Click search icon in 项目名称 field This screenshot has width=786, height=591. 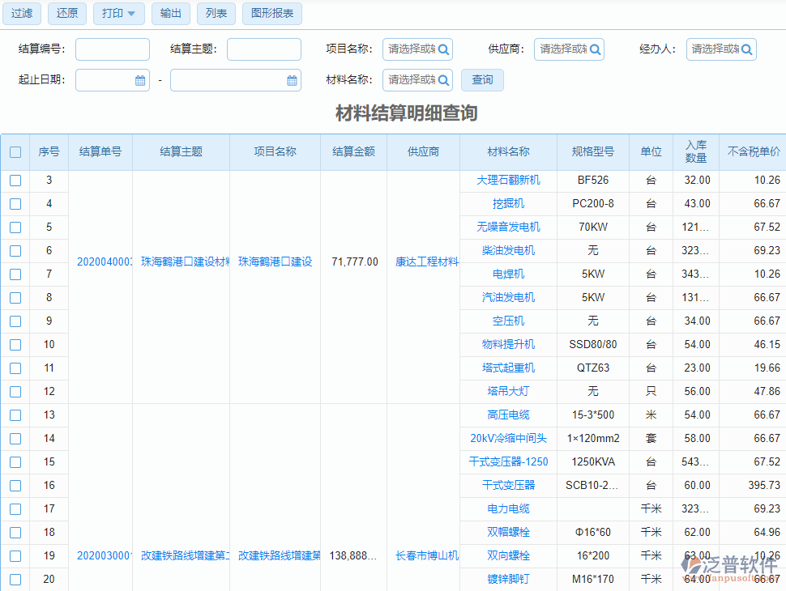443,49
